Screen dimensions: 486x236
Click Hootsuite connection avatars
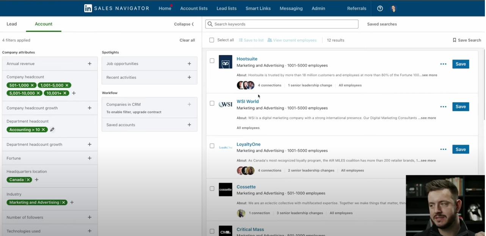(x=246, y=85)
